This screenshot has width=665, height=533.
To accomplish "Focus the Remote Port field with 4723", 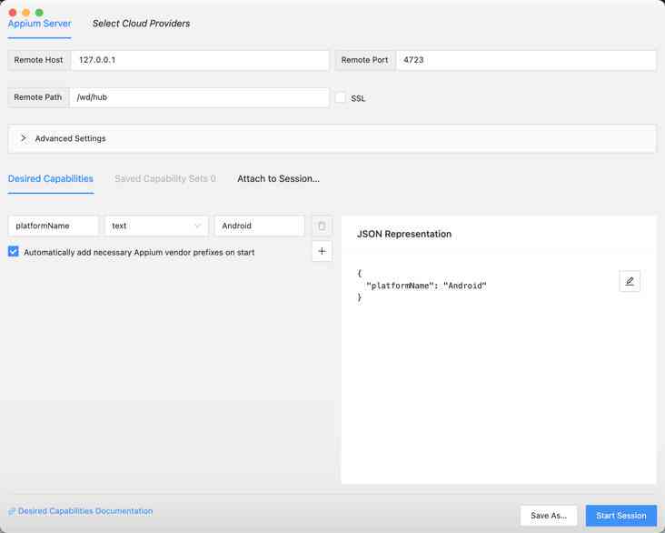I will (526, 60).
